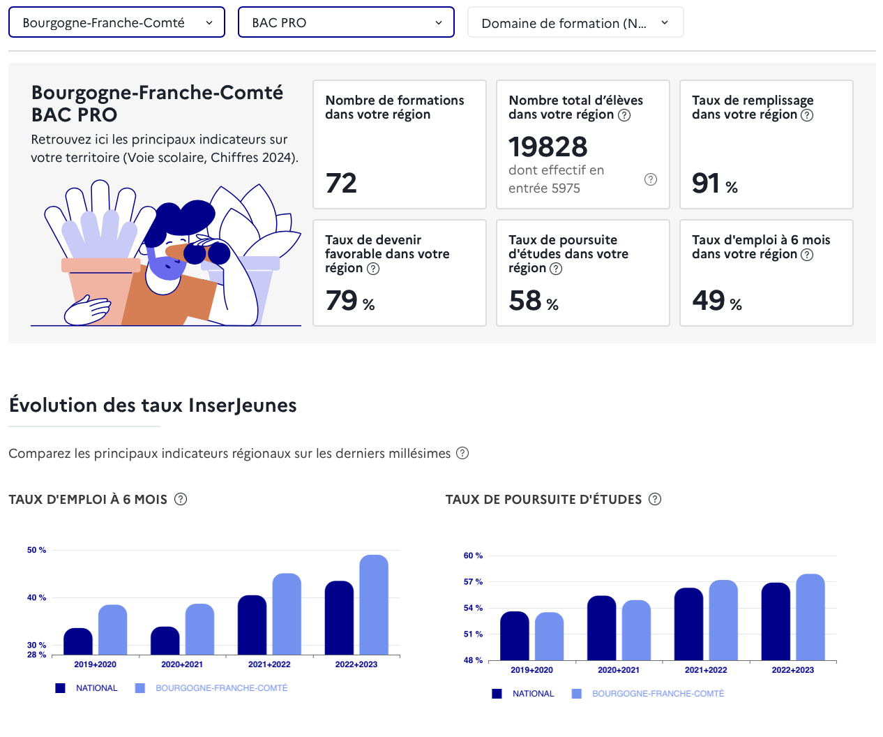Click help icon for Nombre total d'élèves
Image resolution: width=883 pixels, height=737 pixels.
625,115
